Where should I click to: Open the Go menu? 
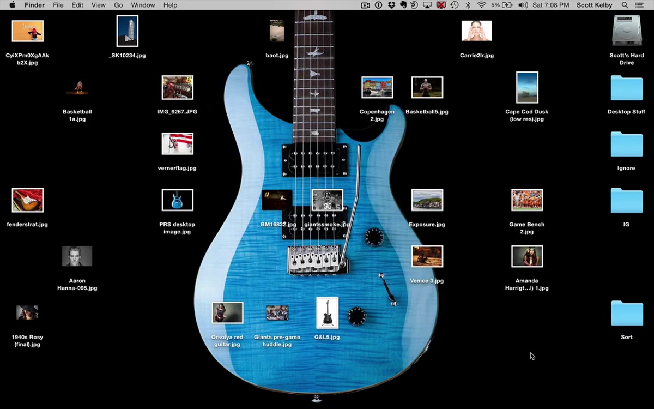coord(118,5)
